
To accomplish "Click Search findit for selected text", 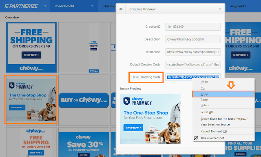I will point(223,119).
